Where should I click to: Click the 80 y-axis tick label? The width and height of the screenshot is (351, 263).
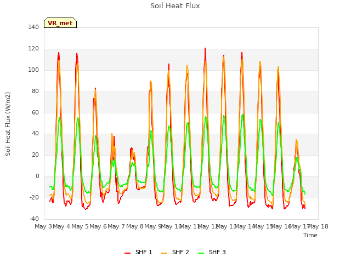tap(35, 92)
